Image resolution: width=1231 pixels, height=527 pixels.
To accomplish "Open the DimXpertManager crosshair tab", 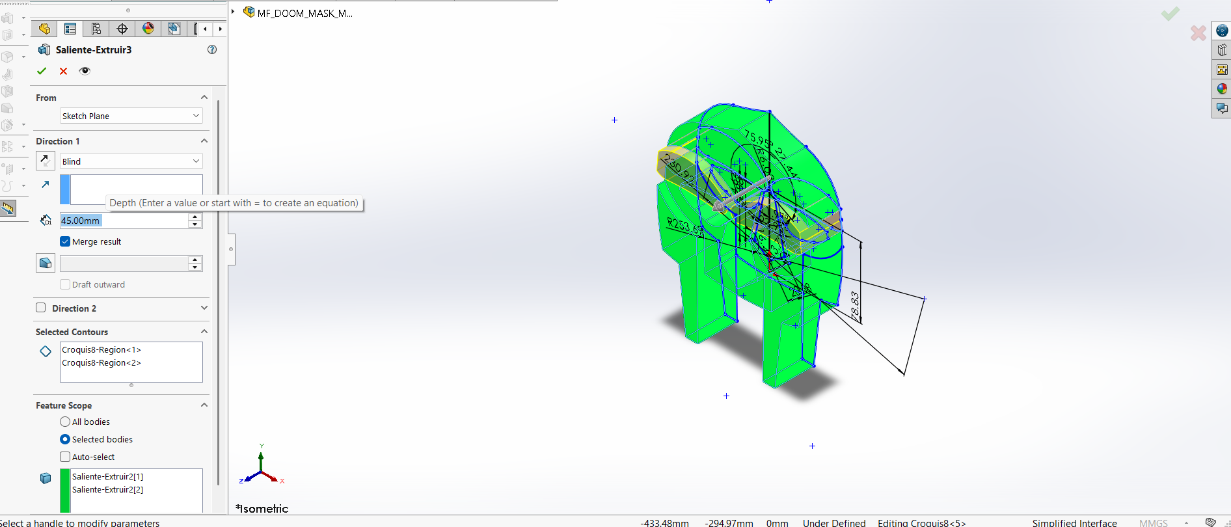I will [x=122, y=29].
